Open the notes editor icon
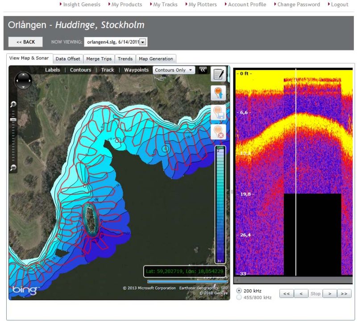357x322 pixels. 218,74
